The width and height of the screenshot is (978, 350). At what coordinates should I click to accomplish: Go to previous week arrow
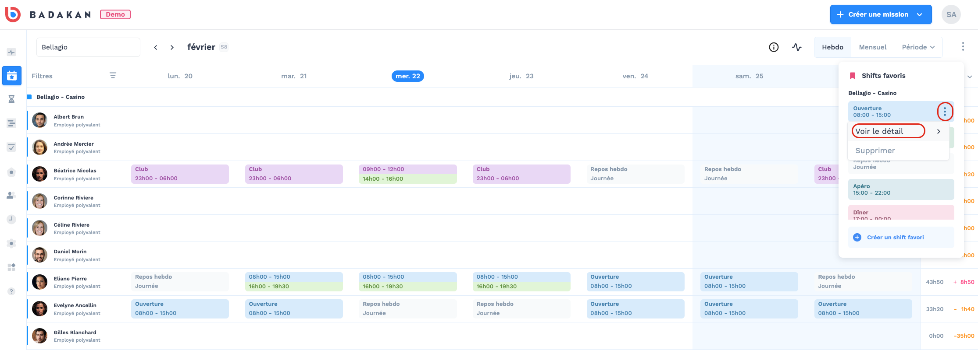pyautogui.click(x=155, y=47)
